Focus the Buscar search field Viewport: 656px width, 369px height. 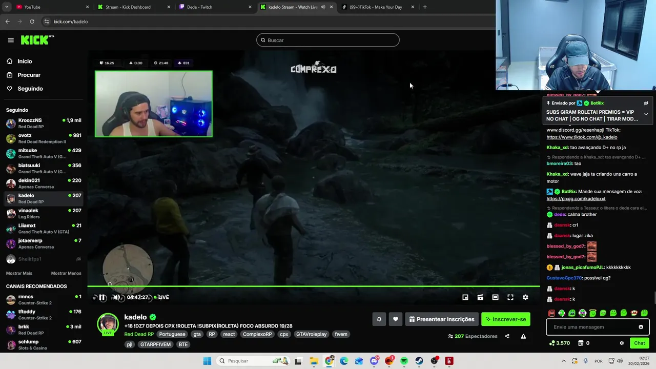(328, 40)
